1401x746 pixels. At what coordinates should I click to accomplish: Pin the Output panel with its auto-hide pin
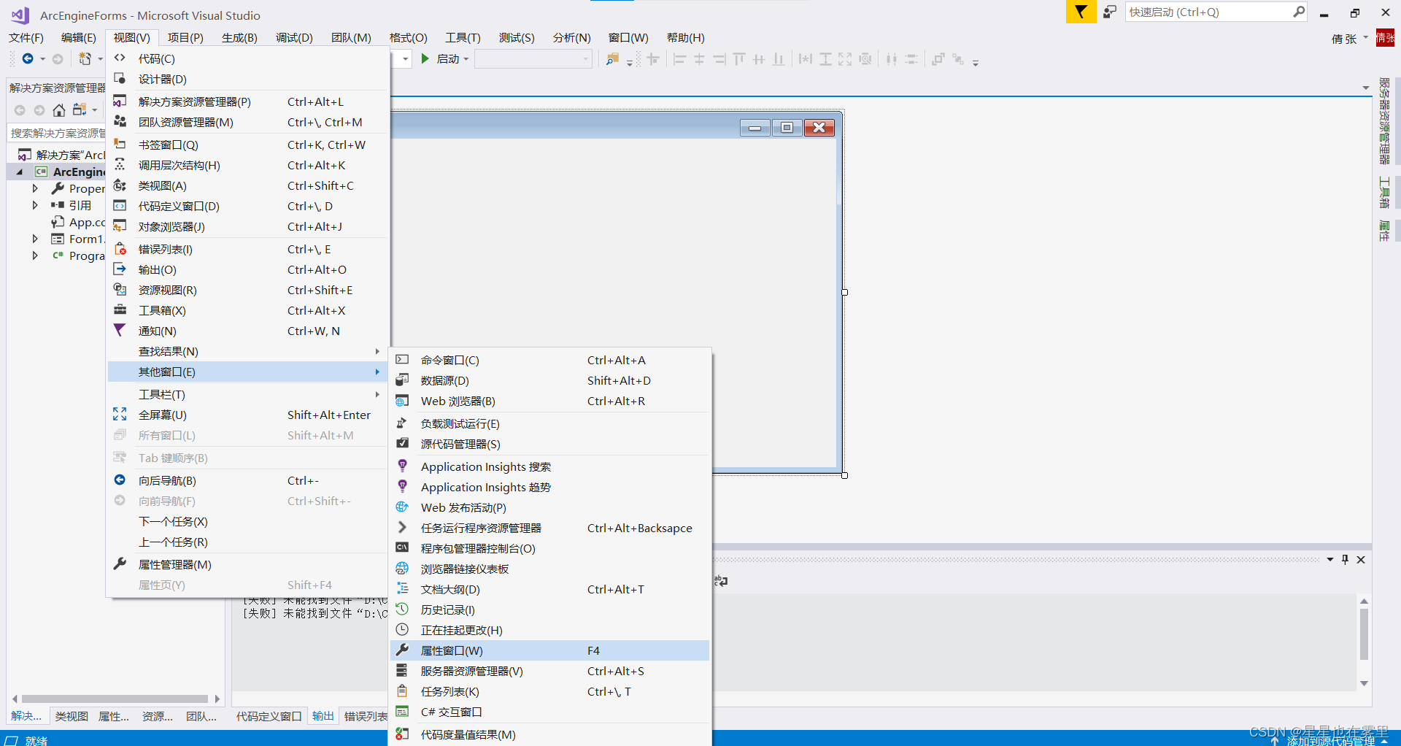1345,559
